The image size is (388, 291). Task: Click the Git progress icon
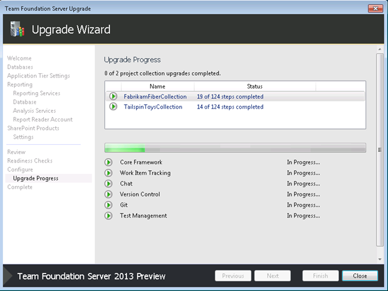tap(108, 205)
